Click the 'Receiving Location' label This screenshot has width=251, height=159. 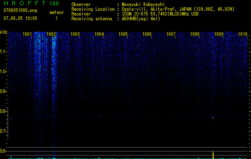point(93,9)
